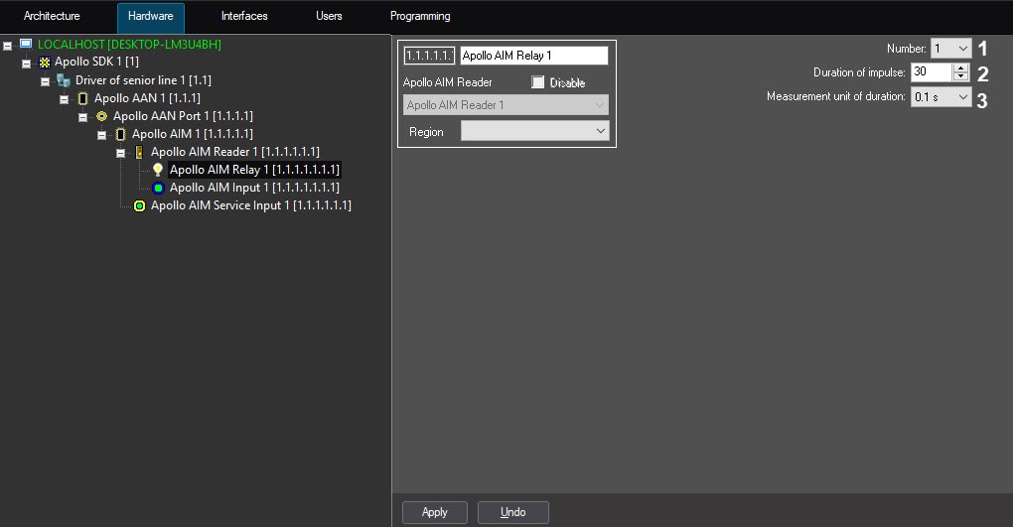Switch to the Interfaces tab
The image size is (1013, 527).
pyautogui.click(x=244, y=16)
